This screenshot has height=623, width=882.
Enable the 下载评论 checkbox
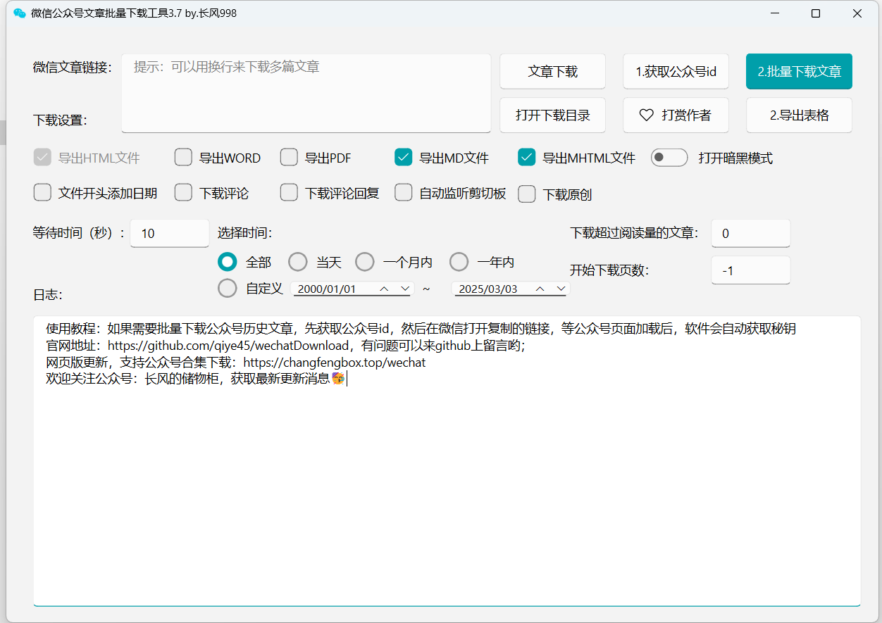coord(183,192)
